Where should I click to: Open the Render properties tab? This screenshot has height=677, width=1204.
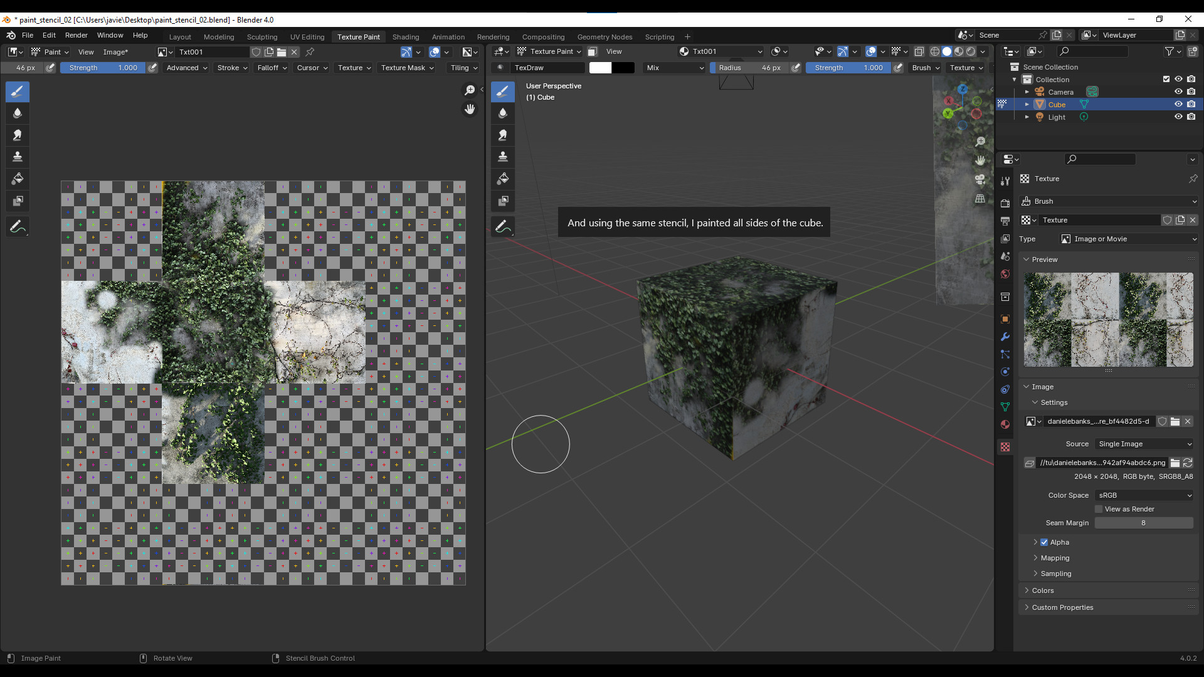1005,203
